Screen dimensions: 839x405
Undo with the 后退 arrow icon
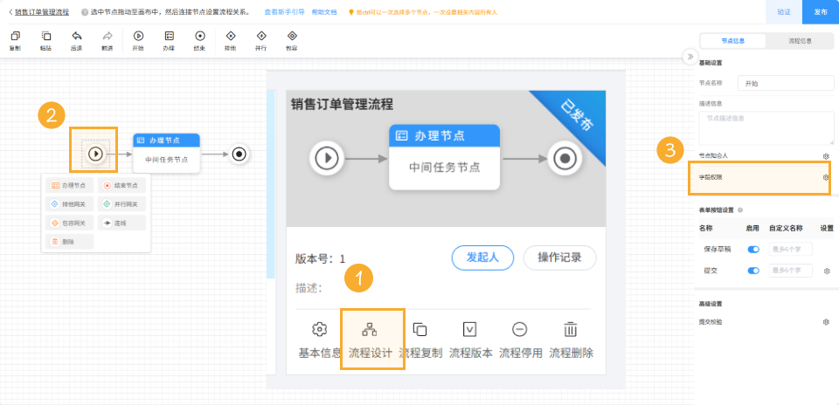tap(77, 37)
